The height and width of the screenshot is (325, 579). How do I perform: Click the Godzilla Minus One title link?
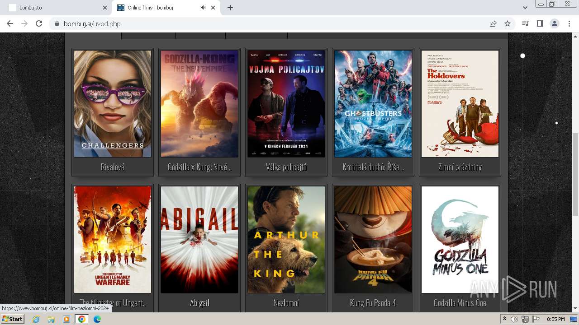coord(460,303)
